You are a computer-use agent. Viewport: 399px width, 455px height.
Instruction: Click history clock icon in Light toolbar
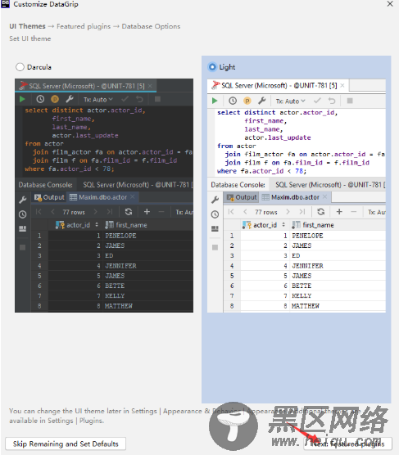pos(233,101)
